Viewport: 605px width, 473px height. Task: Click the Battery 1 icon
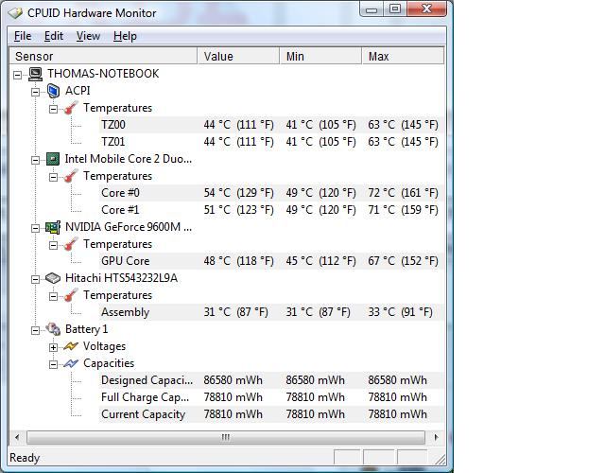tap(53, 329)
